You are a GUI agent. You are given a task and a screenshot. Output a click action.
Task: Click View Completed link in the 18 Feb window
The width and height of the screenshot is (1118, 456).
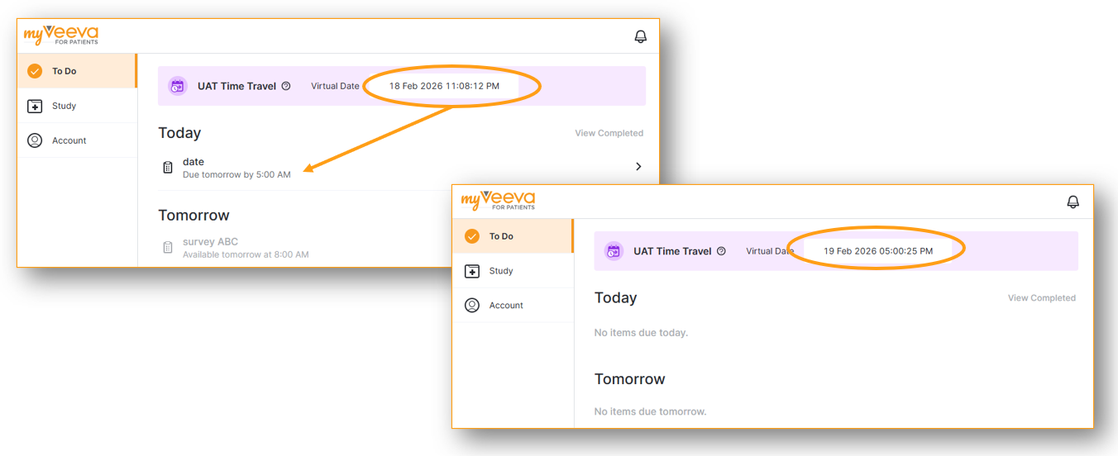pos(609,133)
